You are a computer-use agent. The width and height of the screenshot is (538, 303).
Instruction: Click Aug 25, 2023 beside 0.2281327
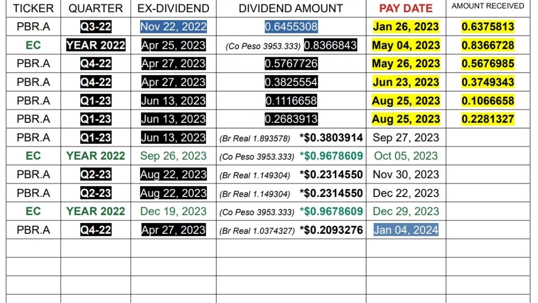[406, 119]
